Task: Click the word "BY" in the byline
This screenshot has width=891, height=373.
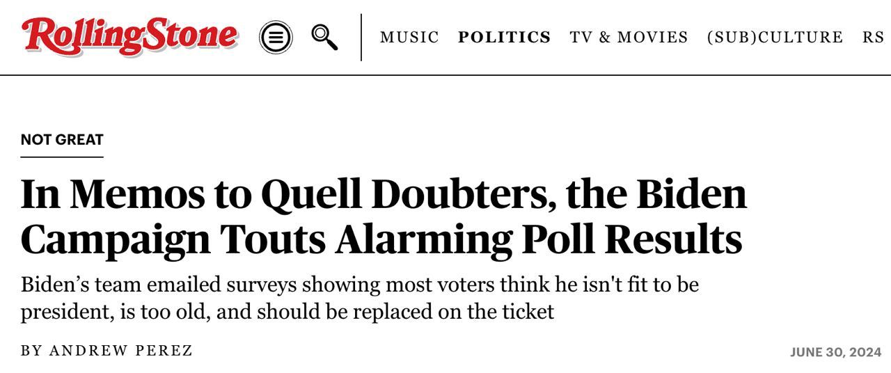Action: point(31,351)
